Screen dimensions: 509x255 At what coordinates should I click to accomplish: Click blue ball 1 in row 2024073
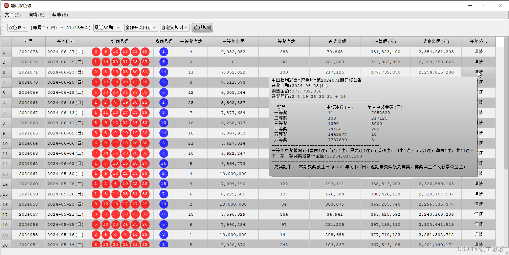(x=163, y=52)
